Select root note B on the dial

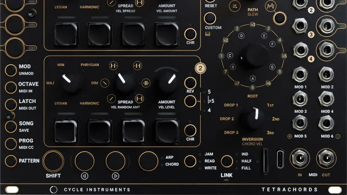point(233,67)
